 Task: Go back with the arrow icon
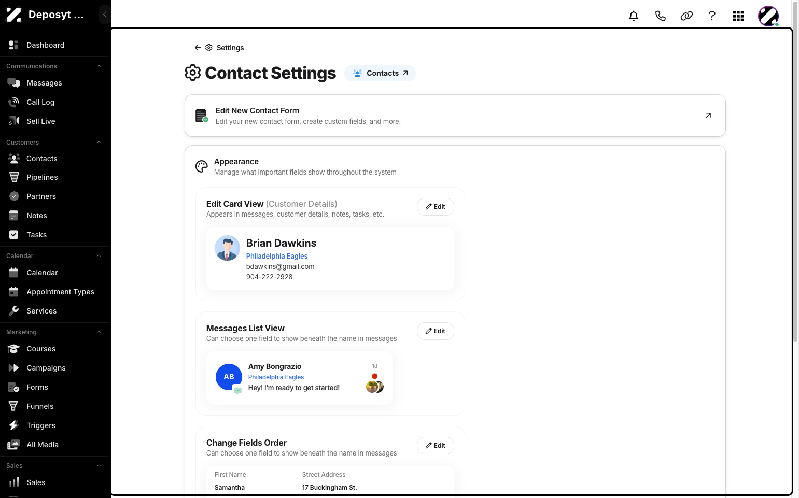198,48
